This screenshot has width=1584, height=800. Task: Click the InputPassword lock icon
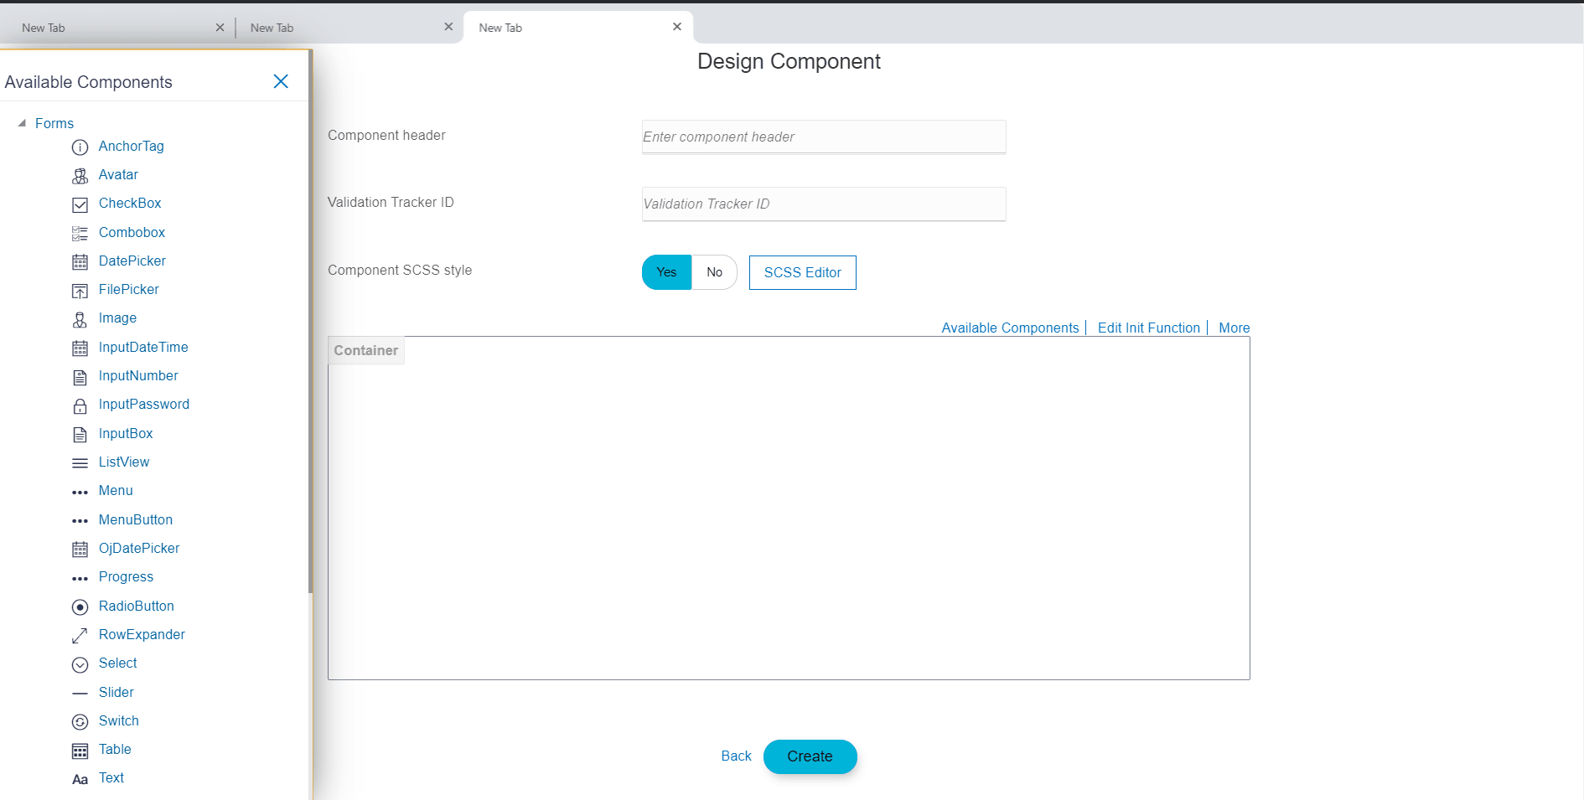point(80,405)
